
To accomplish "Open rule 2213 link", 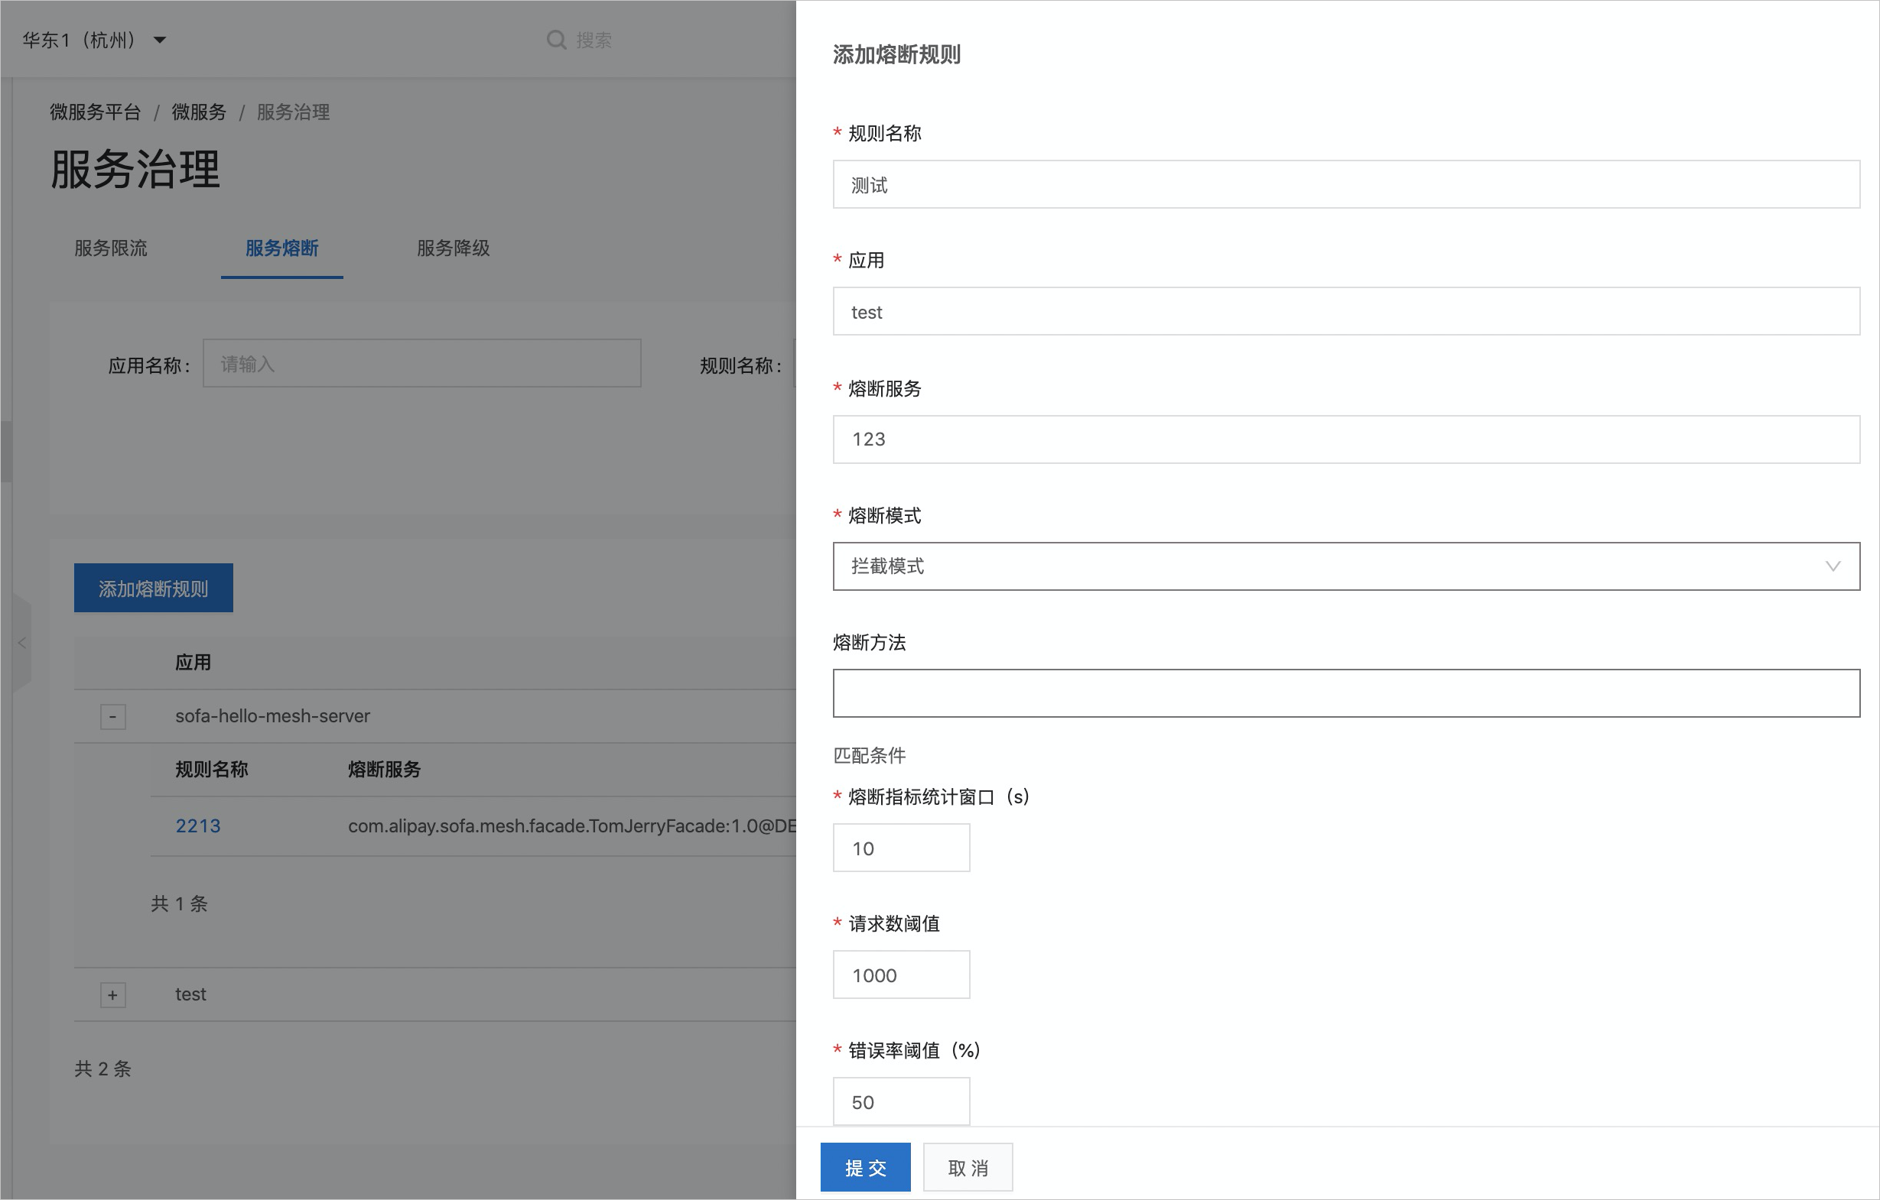I will tap(198, 826).
